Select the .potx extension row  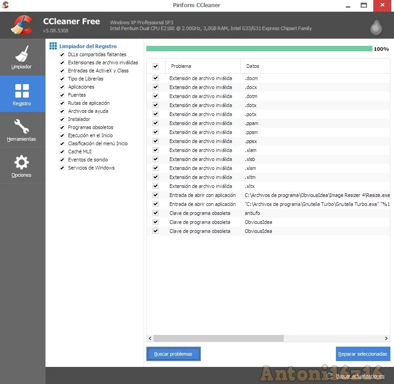click(x=268, y=114)
